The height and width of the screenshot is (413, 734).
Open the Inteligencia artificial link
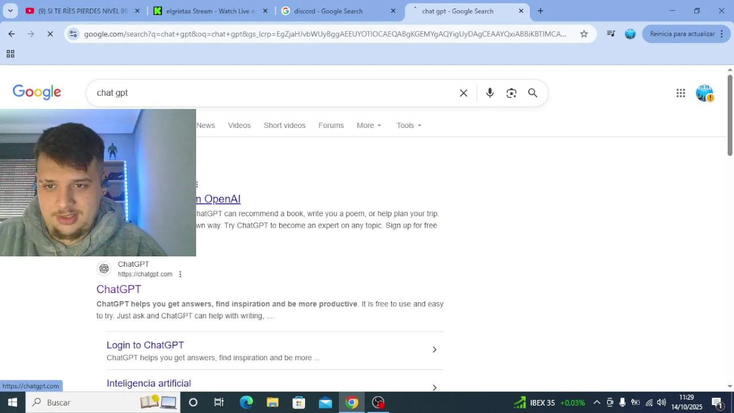pyautogui.click(x=149, y=383)
